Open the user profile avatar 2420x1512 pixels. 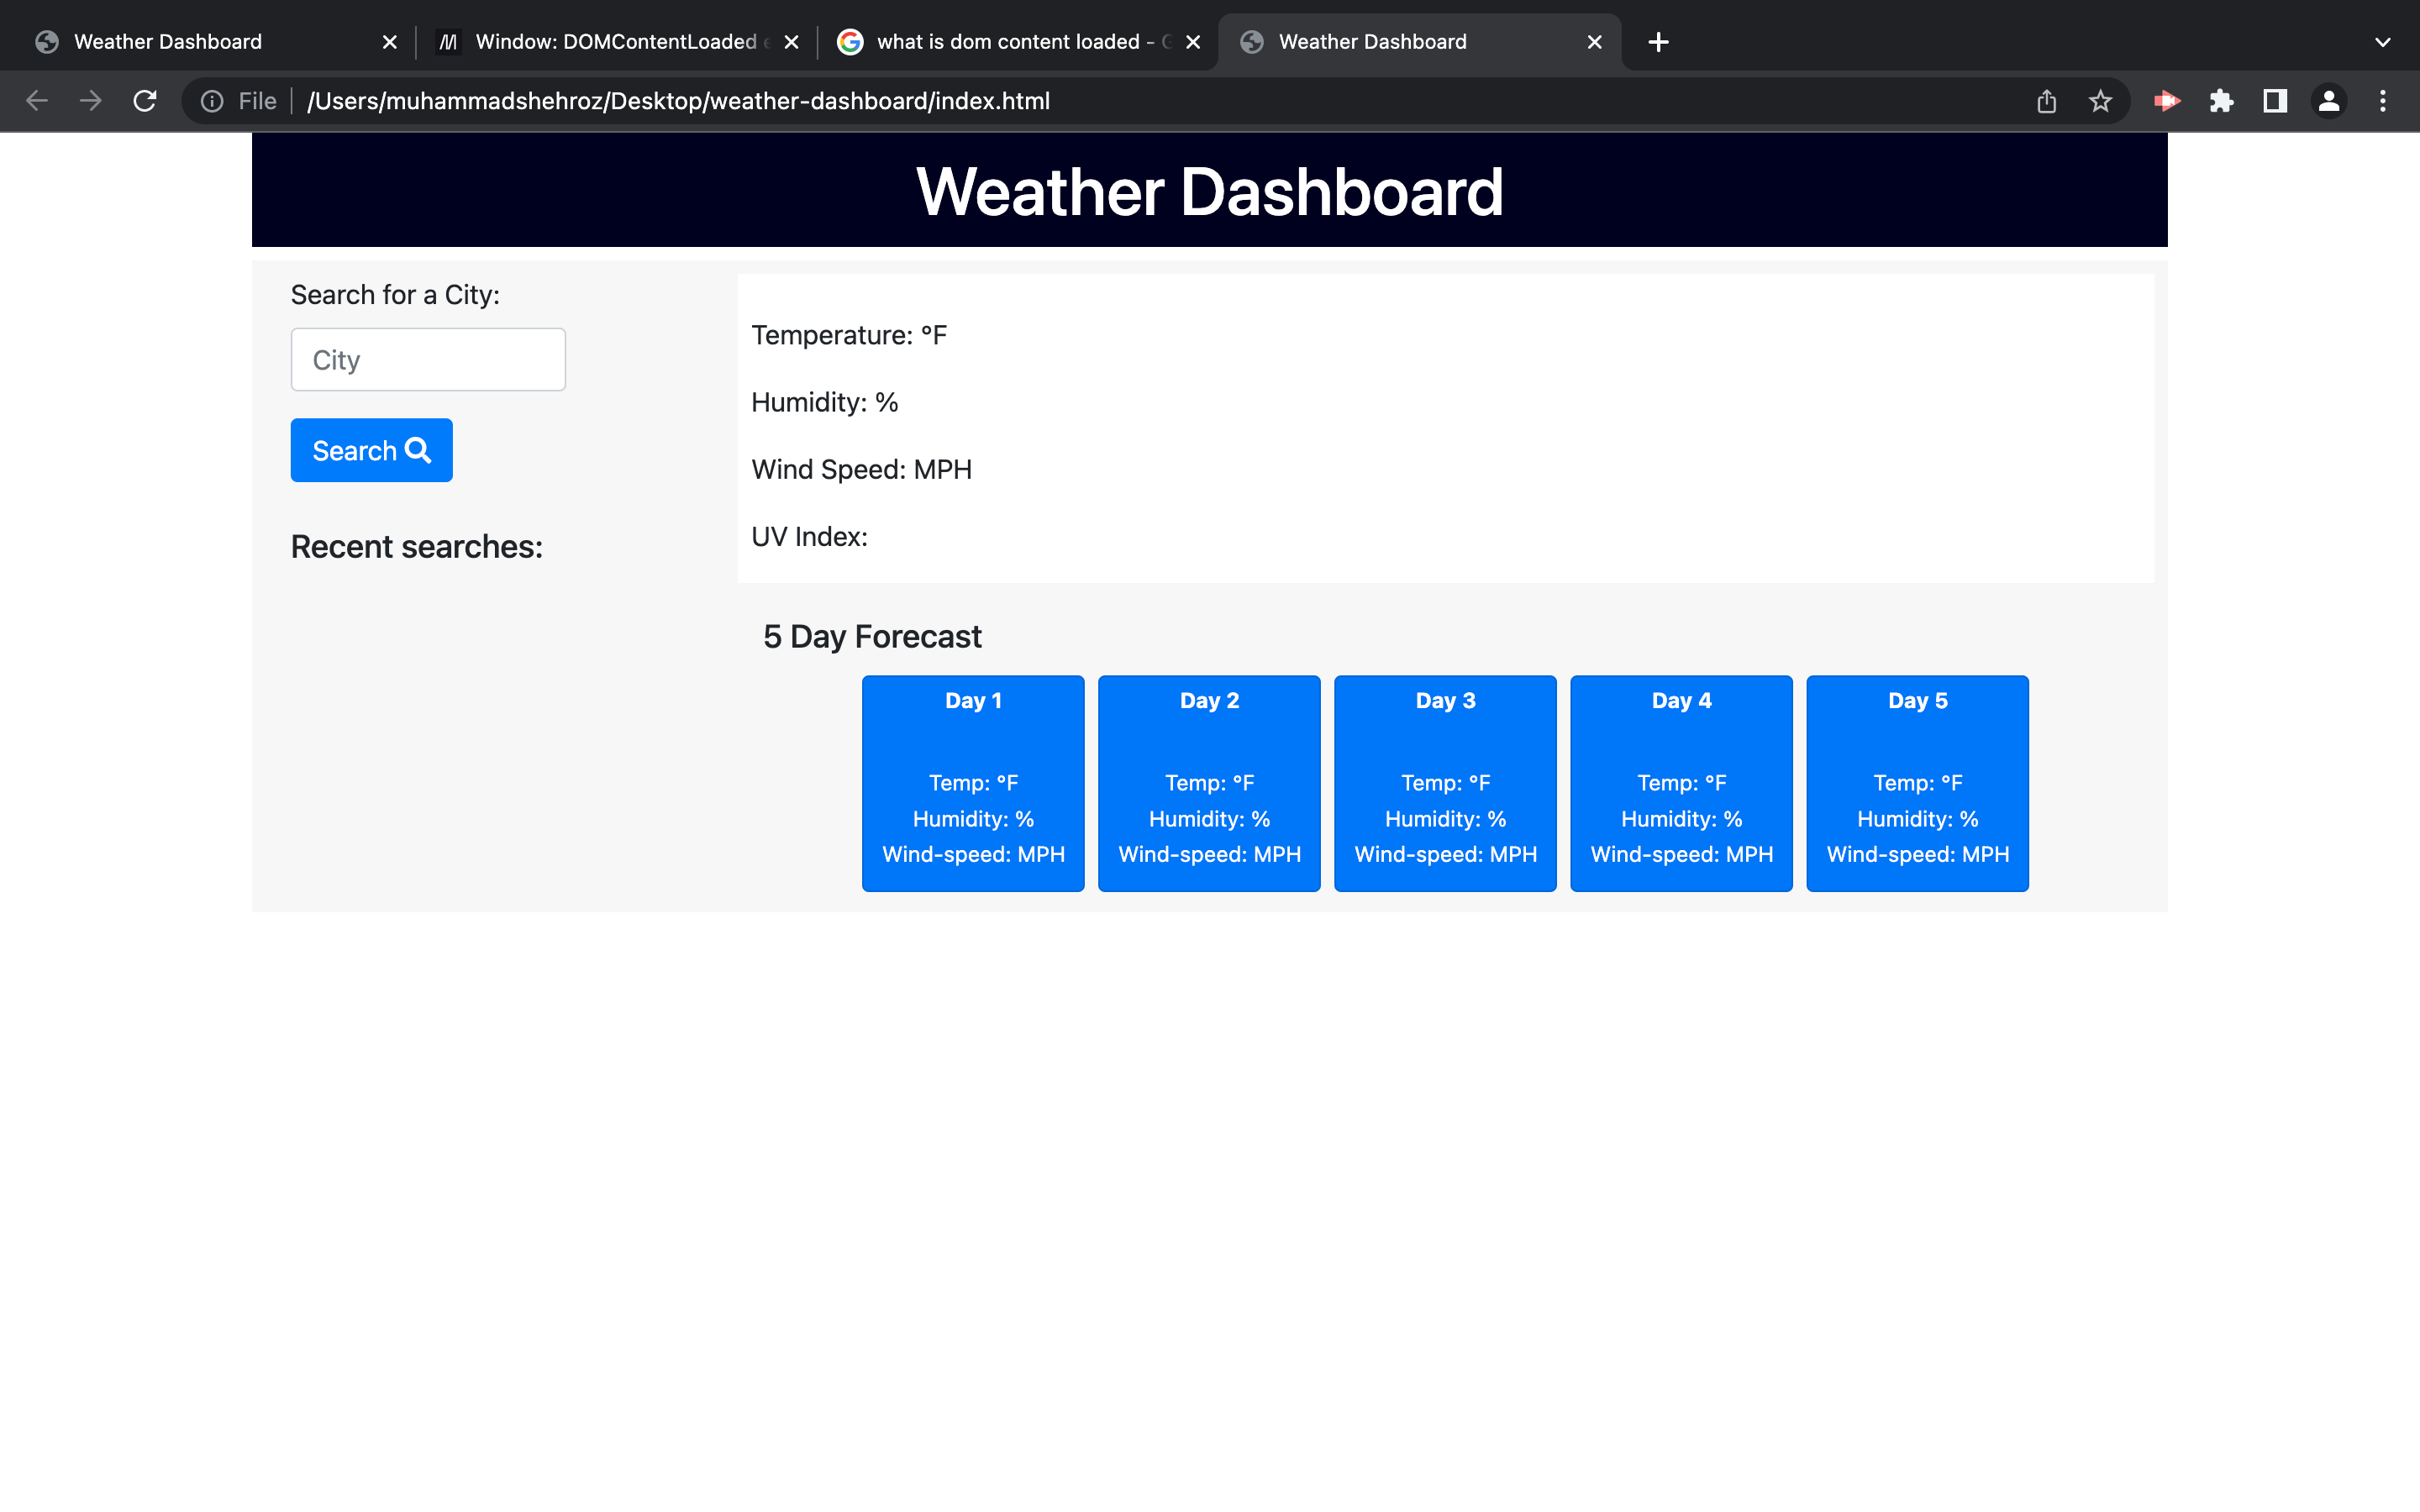click(x=2329, y=101)
